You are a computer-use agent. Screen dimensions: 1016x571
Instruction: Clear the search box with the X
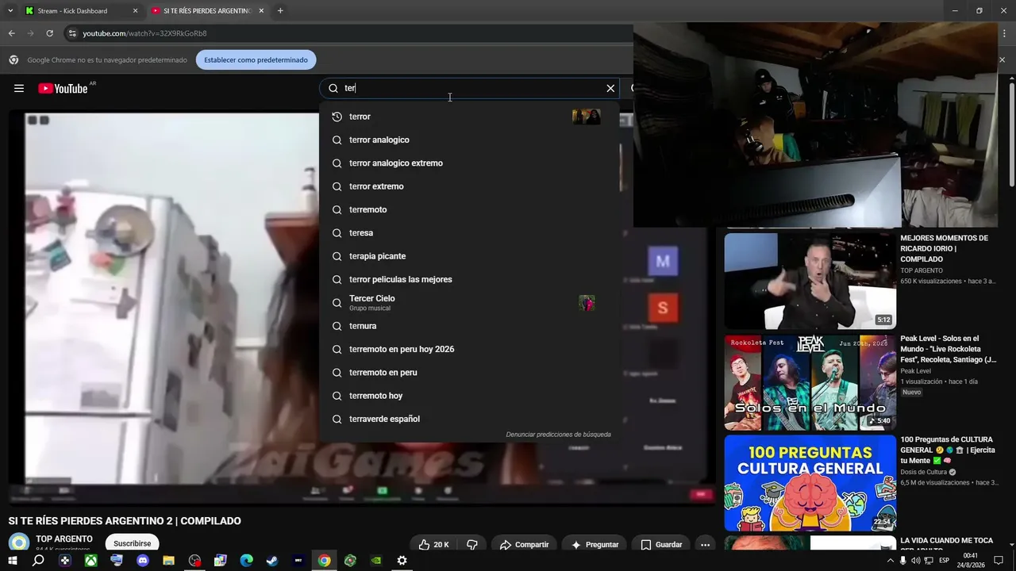[610, 88]
